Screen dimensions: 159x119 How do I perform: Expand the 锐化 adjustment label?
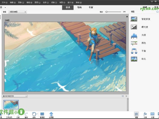(144, 59)
